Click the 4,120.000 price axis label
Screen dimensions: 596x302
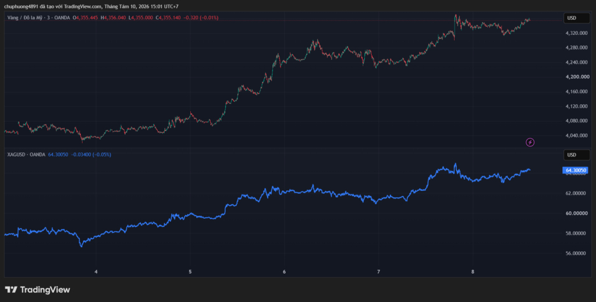[577, 106]
